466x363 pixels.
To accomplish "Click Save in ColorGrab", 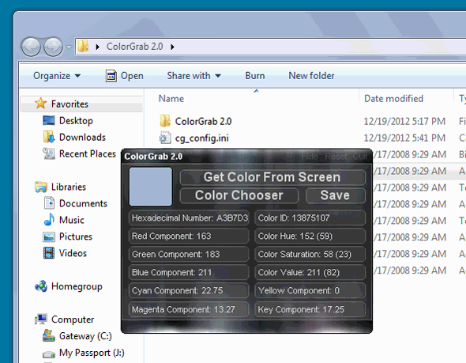I will click(335, 195).
